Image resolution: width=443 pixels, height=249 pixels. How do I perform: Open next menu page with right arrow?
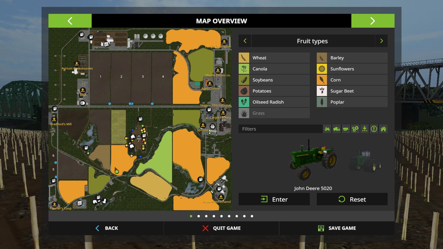373,21
